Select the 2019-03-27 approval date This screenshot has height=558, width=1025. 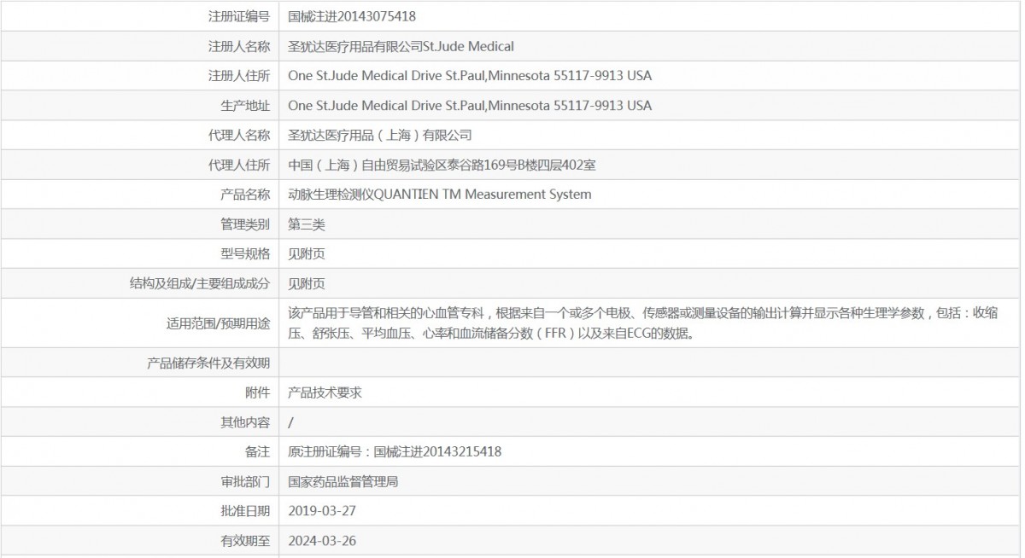pyautogui.click(x=322, y=511)
